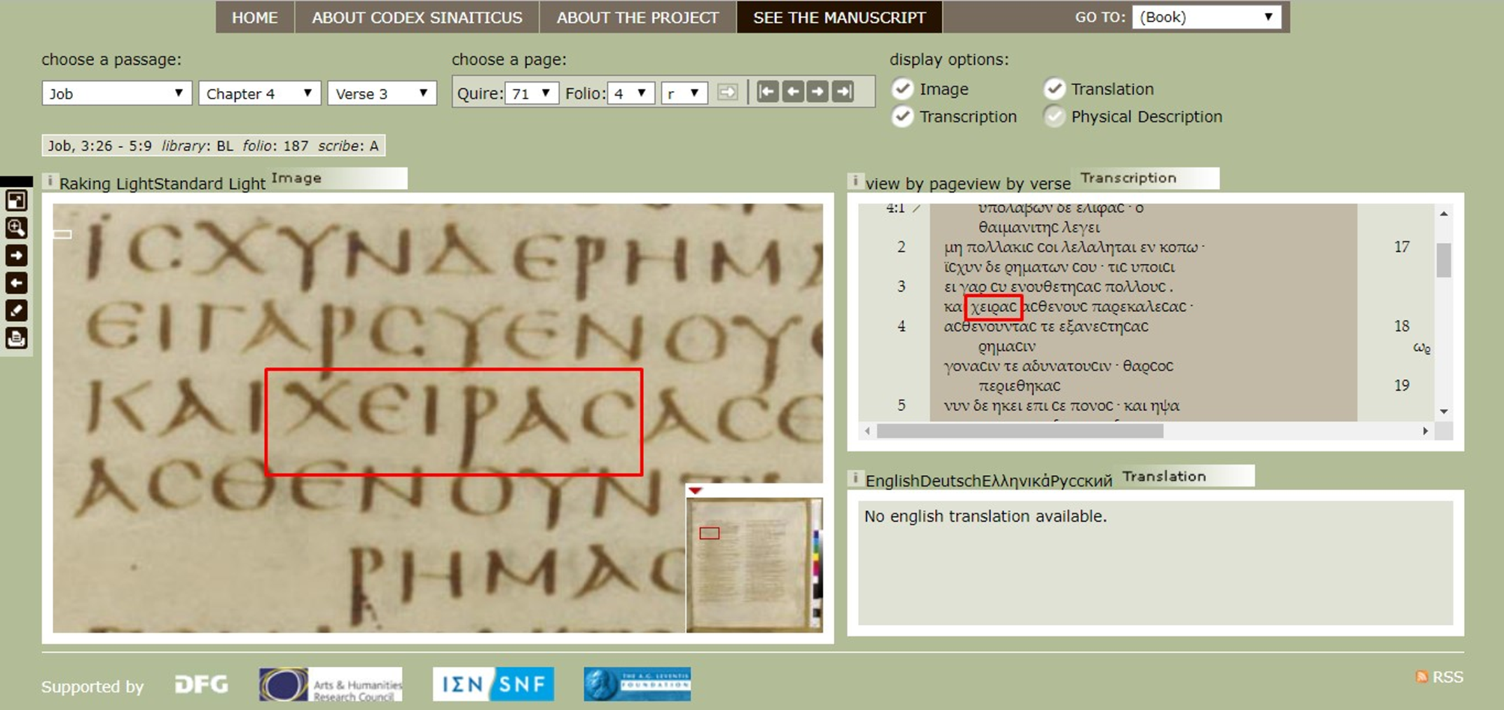Viewport: 1504px width, 710px height.
Task: Toggle the Translation display option
Action: (1054, 88)
